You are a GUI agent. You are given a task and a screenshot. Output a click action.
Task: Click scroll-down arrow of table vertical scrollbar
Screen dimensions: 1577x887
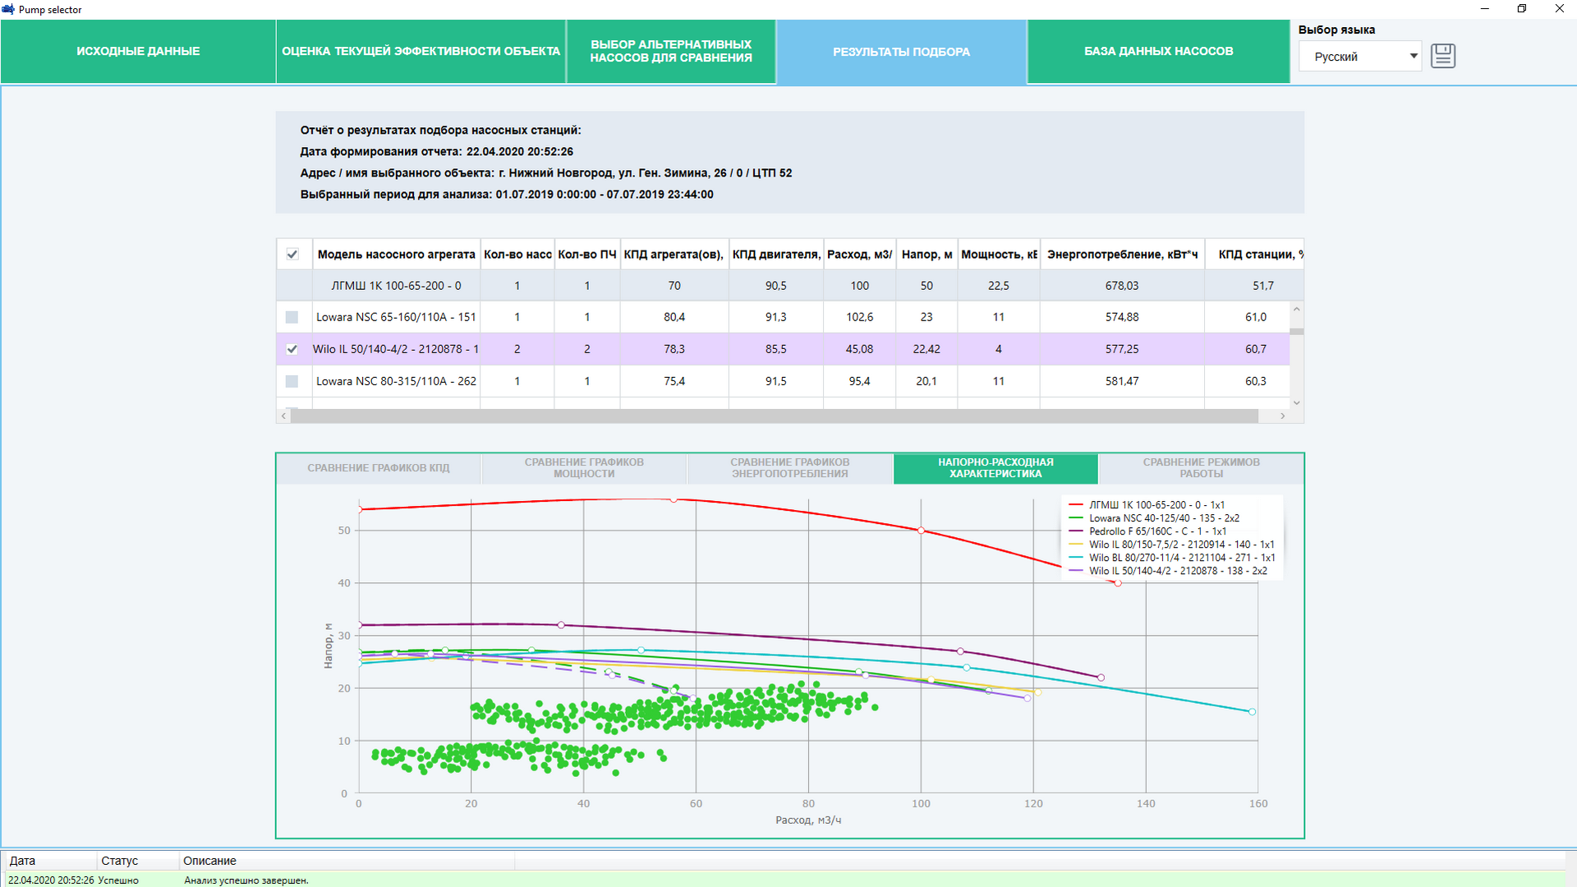[x=1296, y=402]
